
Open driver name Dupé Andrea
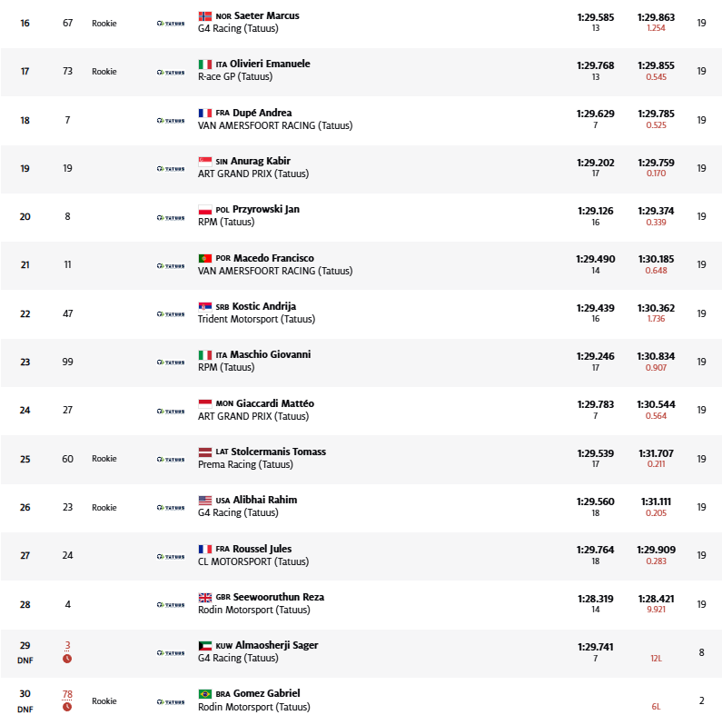(x=262, y=113)
